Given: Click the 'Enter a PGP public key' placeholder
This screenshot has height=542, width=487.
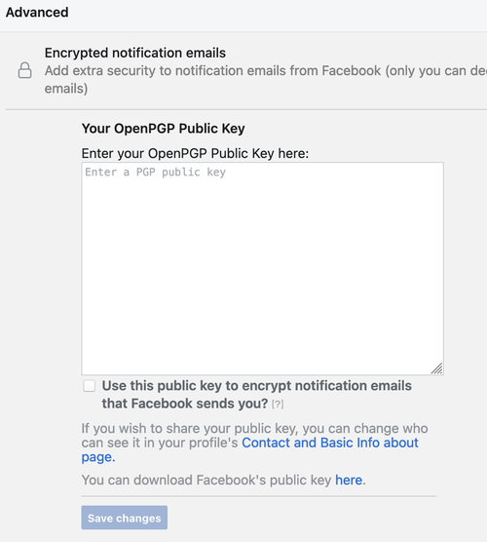Looking at the screenshot, I should click(x=156, y=173).
